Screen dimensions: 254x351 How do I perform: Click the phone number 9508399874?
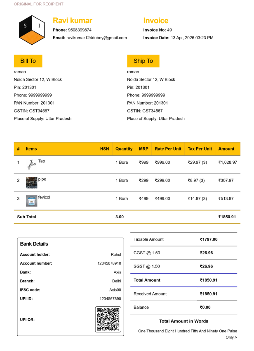click(x=80, y=30)
